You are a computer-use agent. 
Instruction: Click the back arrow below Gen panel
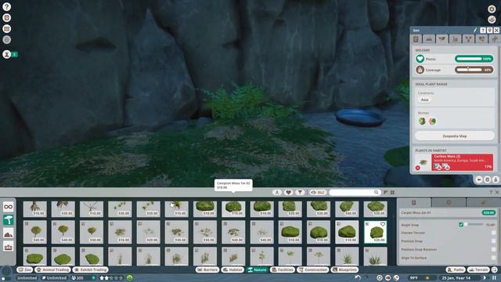pos(479,179)
